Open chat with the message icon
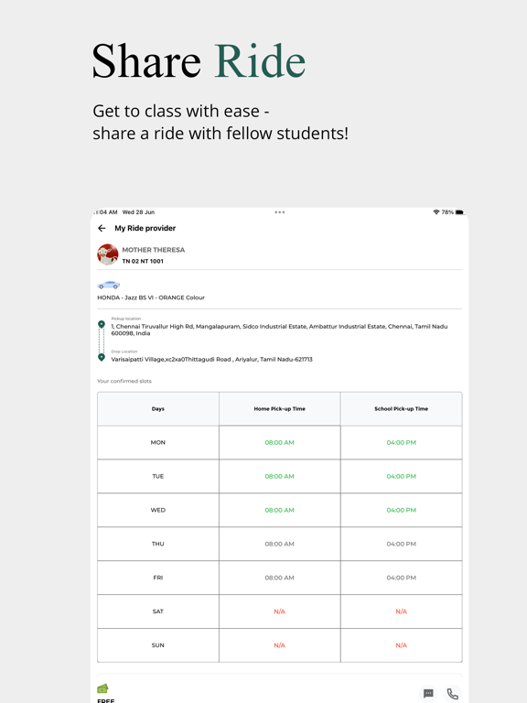This screenshot has width=527, height=703. pos(428,694)
